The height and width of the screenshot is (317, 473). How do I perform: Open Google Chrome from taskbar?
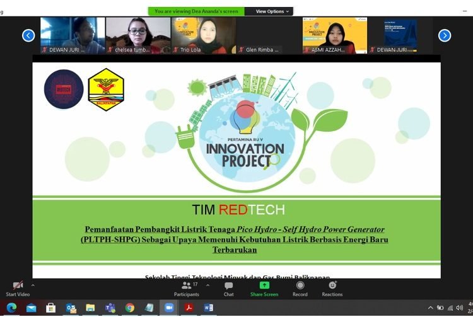click(x=130, y=308)
